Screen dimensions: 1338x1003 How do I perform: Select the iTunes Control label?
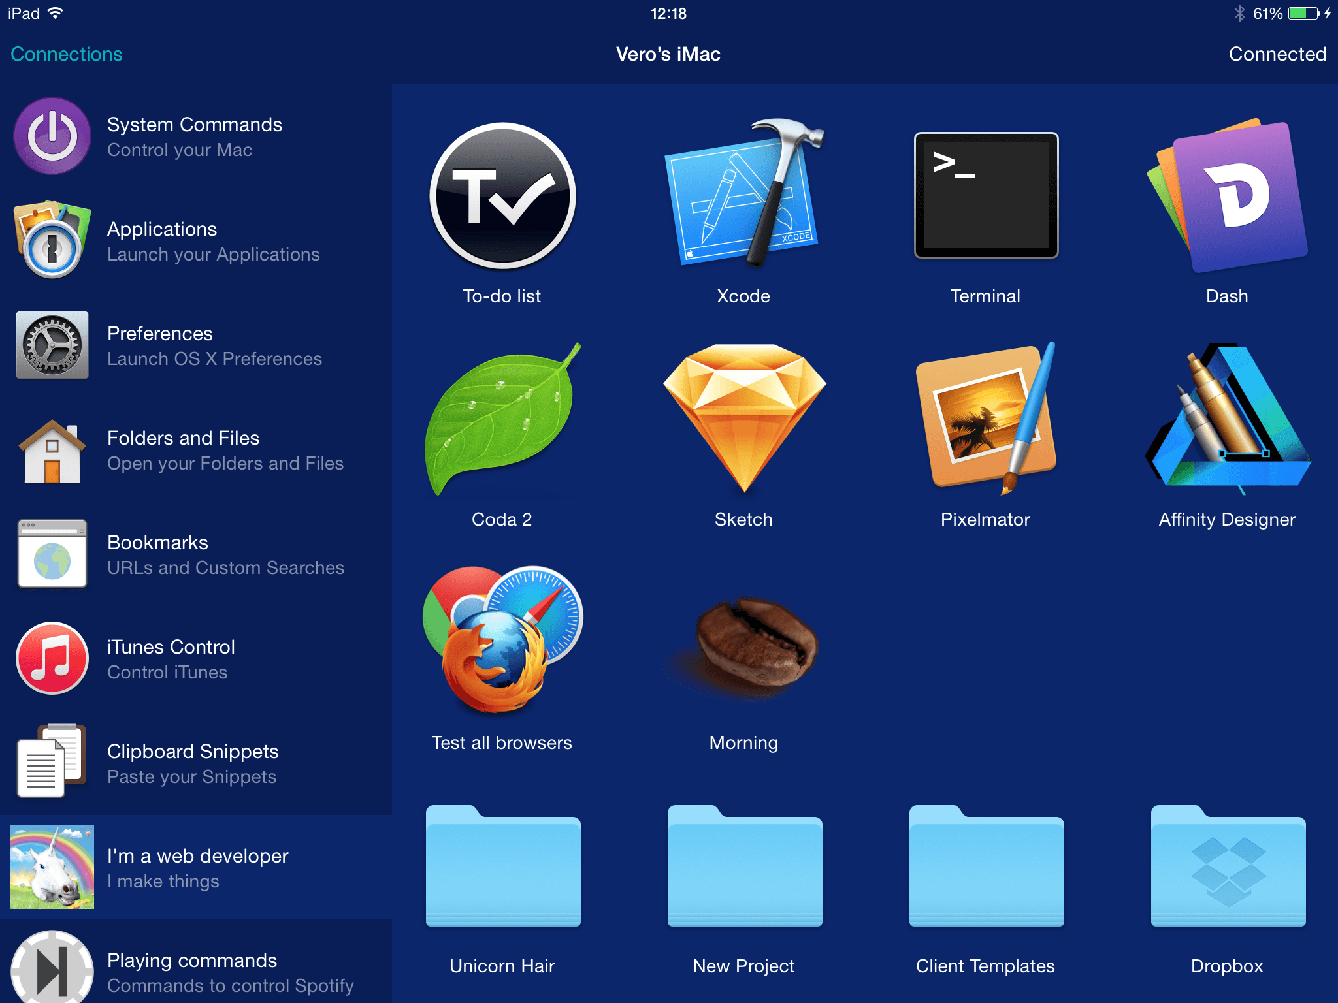[171, 647]
